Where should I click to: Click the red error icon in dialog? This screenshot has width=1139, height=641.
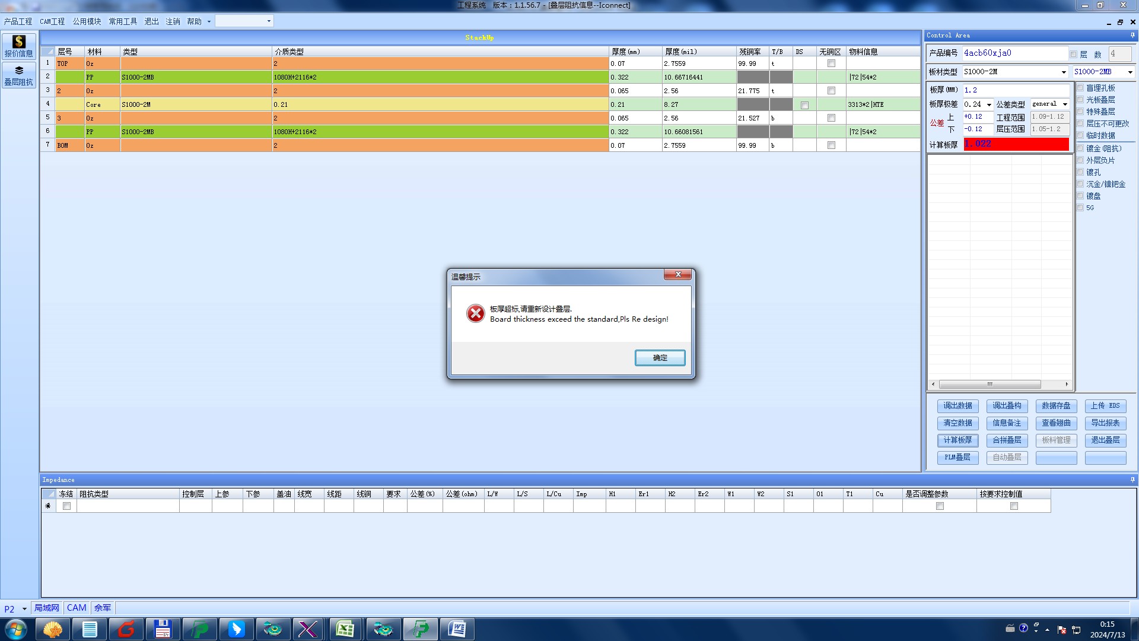(475, 313)
